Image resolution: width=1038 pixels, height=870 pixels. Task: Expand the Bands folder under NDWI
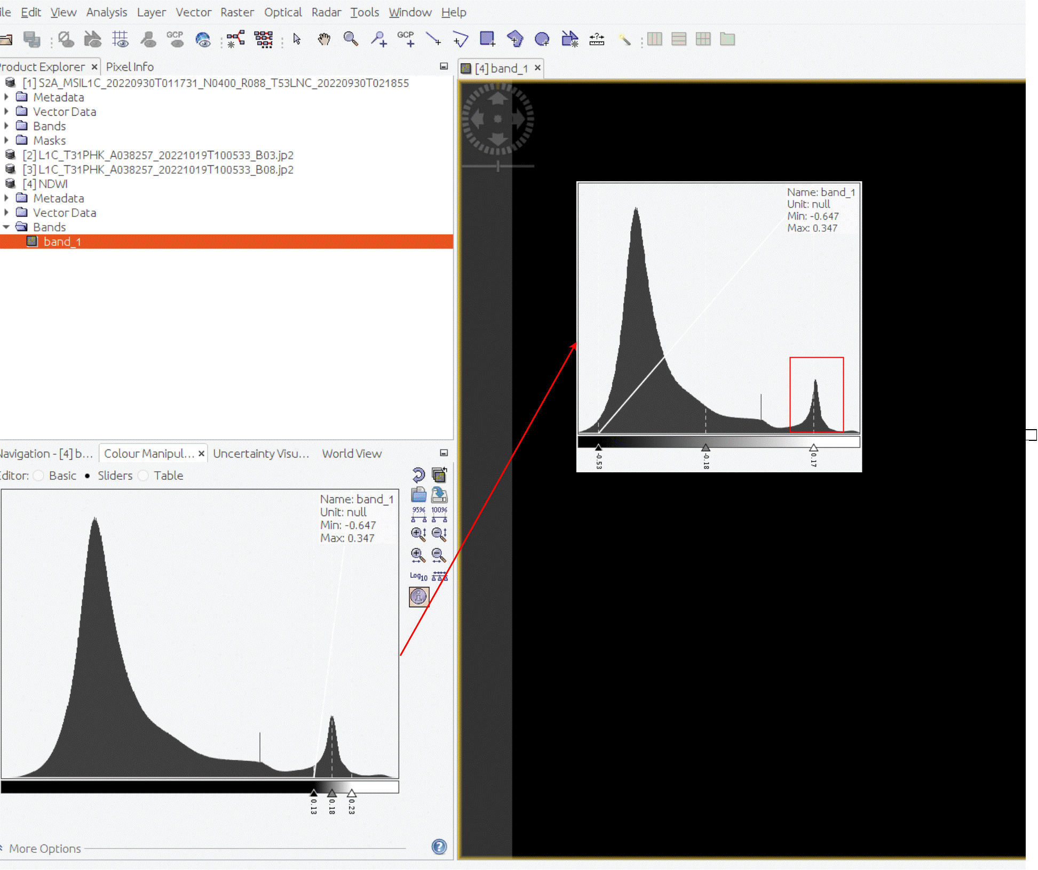[6, 228]
